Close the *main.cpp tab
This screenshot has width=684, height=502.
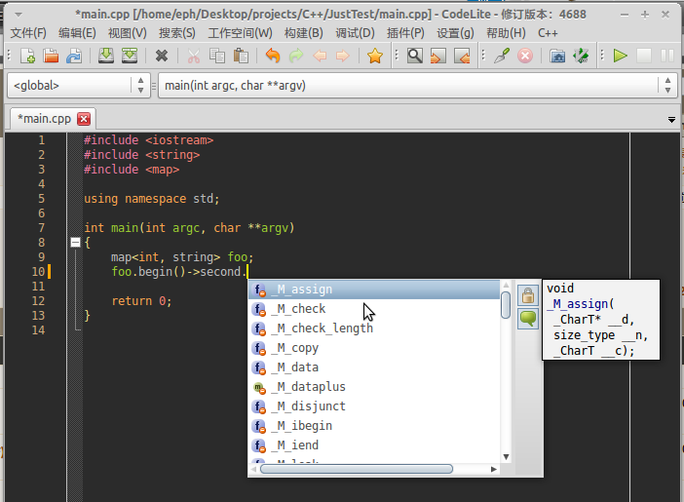tap(84, 119)
